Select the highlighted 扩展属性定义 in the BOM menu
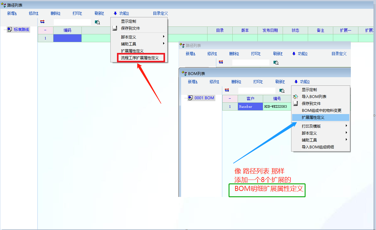The width and height of the screenshot is (376, 230). tap(313, 118)
